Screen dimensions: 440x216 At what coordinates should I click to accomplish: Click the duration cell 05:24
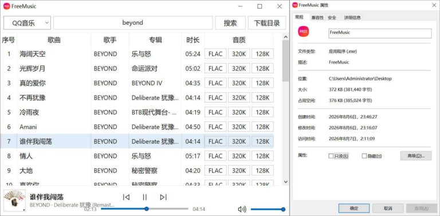[192, 54]
